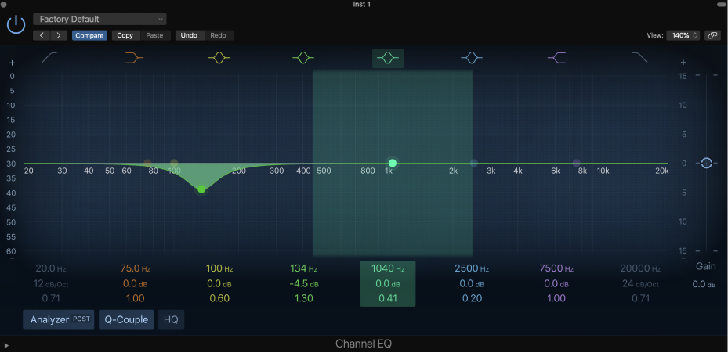The height and width of the screenshot is (353, 728).
Task: Go to the previous preset arrow
Action: 42,35
